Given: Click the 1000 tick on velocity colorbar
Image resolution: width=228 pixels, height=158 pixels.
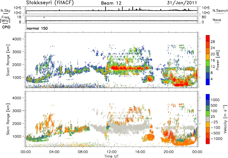Looking at the screenshot, I should (x=215, y=100).
